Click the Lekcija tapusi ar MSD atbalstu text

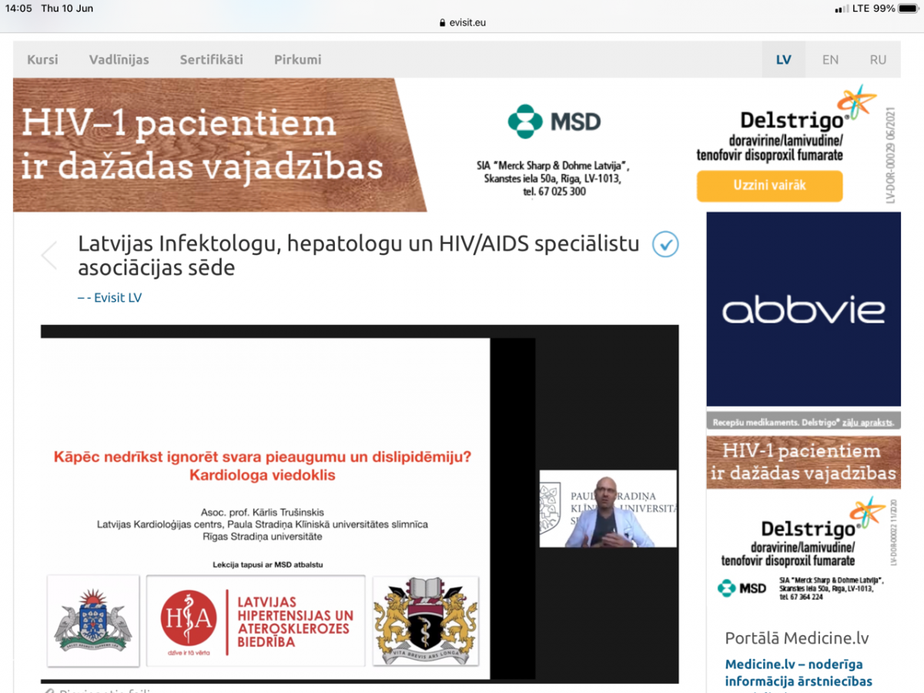268,564
